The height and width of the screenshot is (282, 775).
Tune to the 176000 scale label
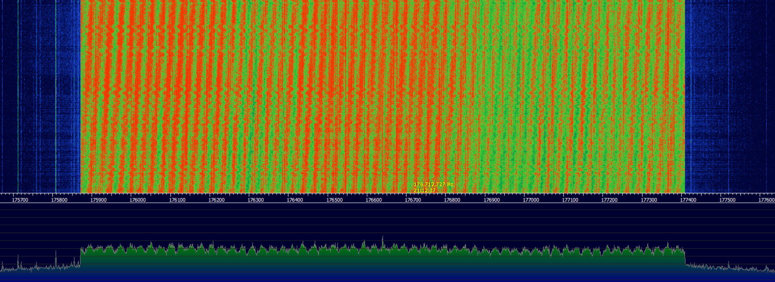click(138, 200)
